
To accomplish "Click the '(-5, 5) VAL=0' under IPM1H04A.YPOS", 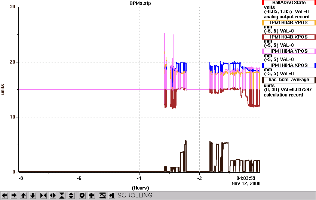I will click(279, 59).
